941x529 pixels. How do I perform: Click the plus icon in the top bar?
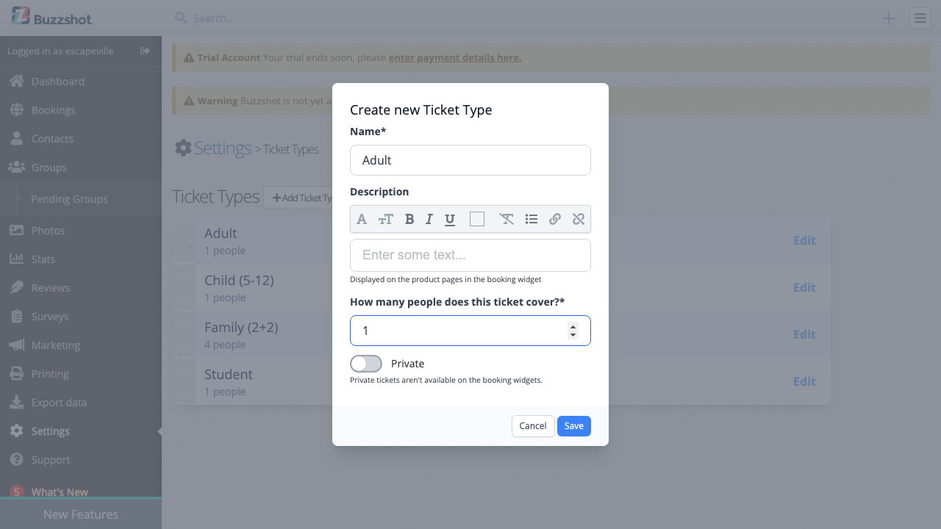888,18
